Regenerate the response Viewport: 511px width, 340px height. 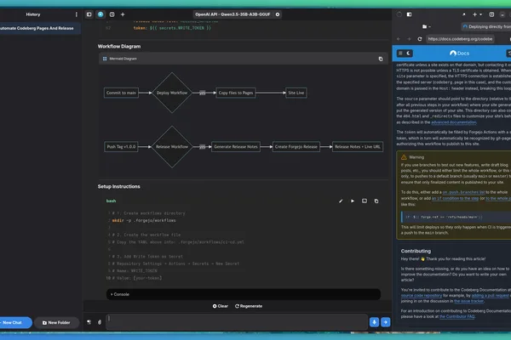pyautogui.click(x=249, y=306)
